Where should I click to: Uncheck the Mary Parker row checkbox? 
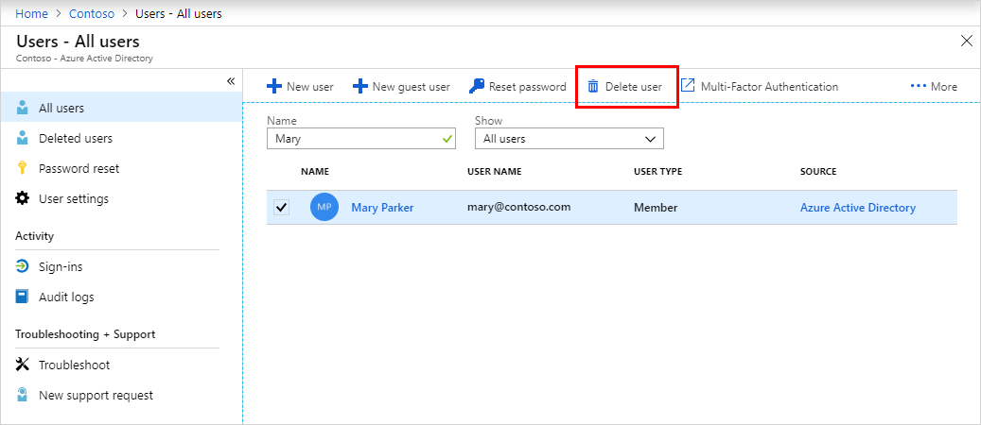(x=282, y=208)
